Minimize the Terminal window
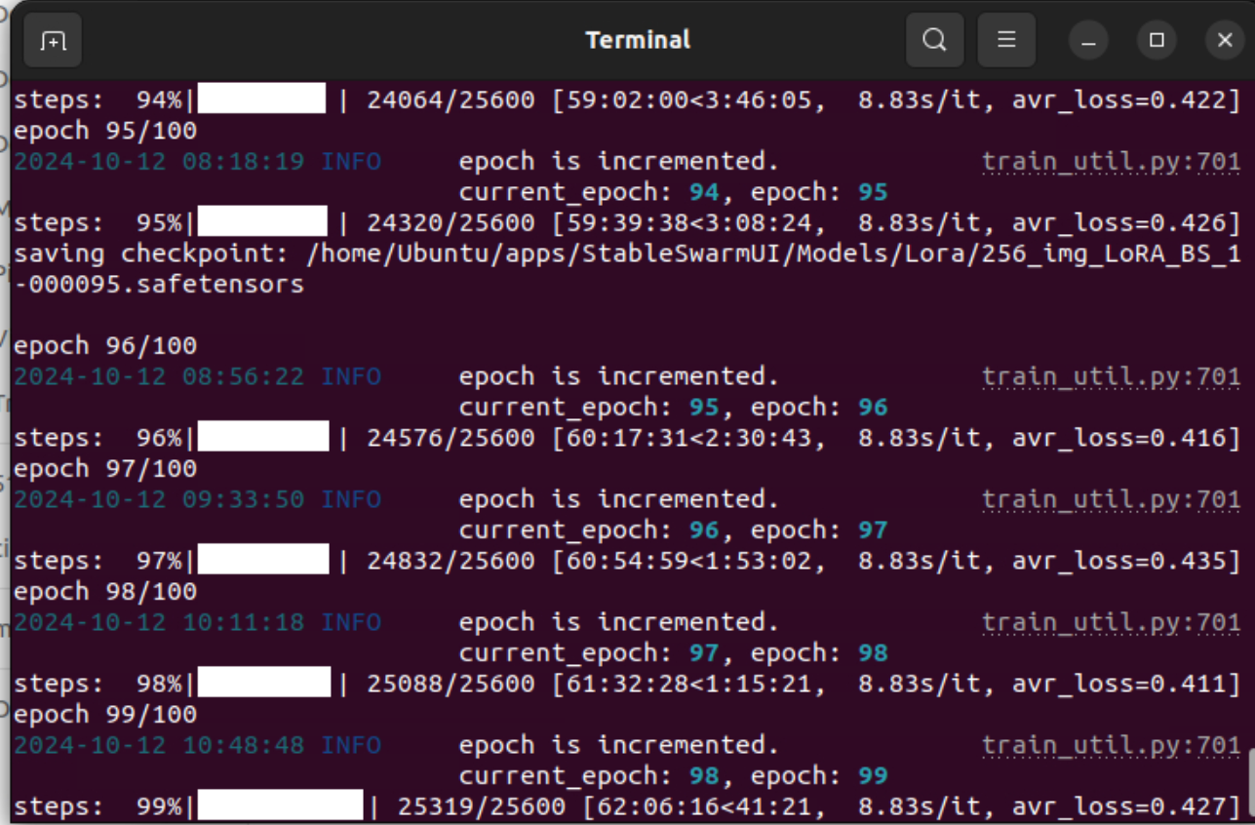 [1088, 41]
